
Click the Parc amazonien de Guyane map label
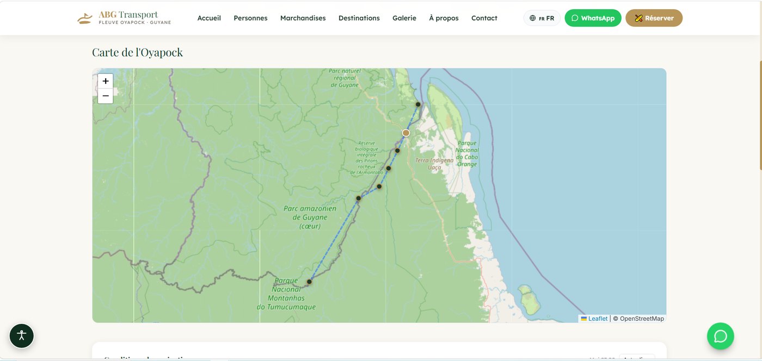pyautogui.click(x=310, y=217)
